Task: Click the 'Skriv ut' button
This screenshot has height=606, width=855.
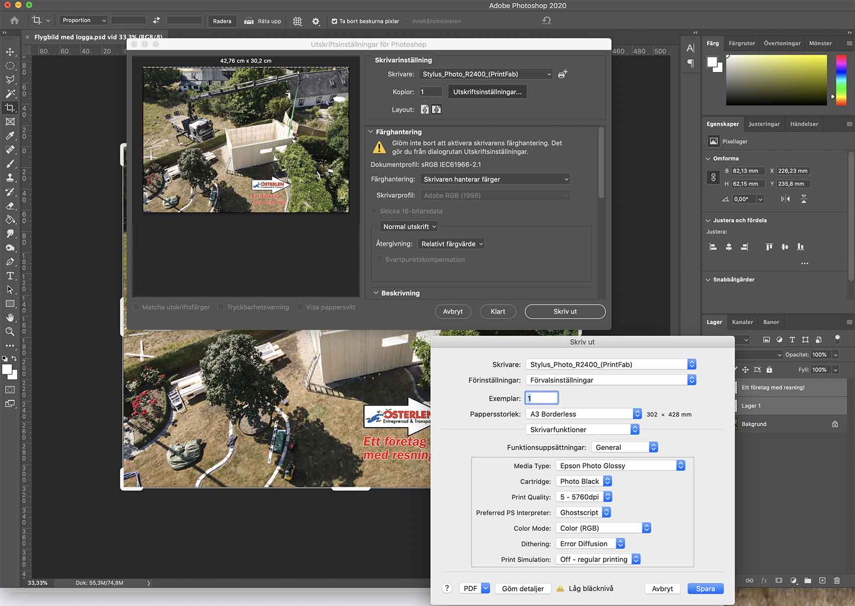Action: pyautogui.click(x=565, y=312)
